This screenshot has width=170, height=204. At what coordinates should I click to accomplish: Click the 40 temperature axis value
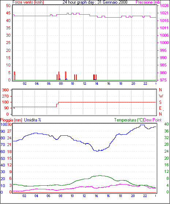point(166,124)
